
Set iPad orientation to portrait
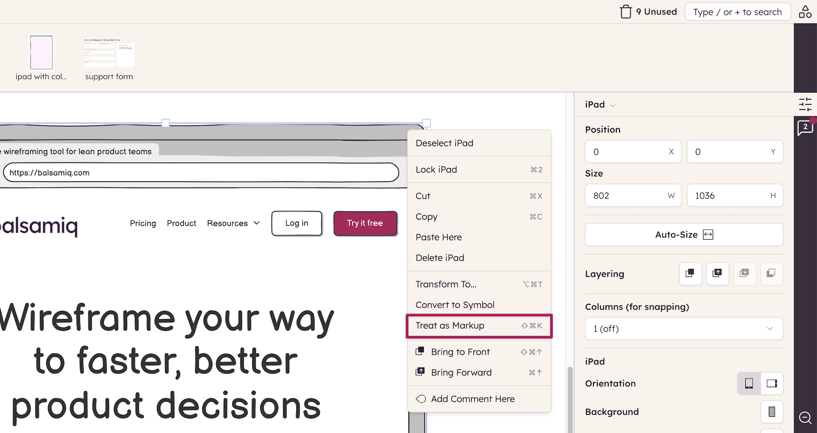click(749, 384)
